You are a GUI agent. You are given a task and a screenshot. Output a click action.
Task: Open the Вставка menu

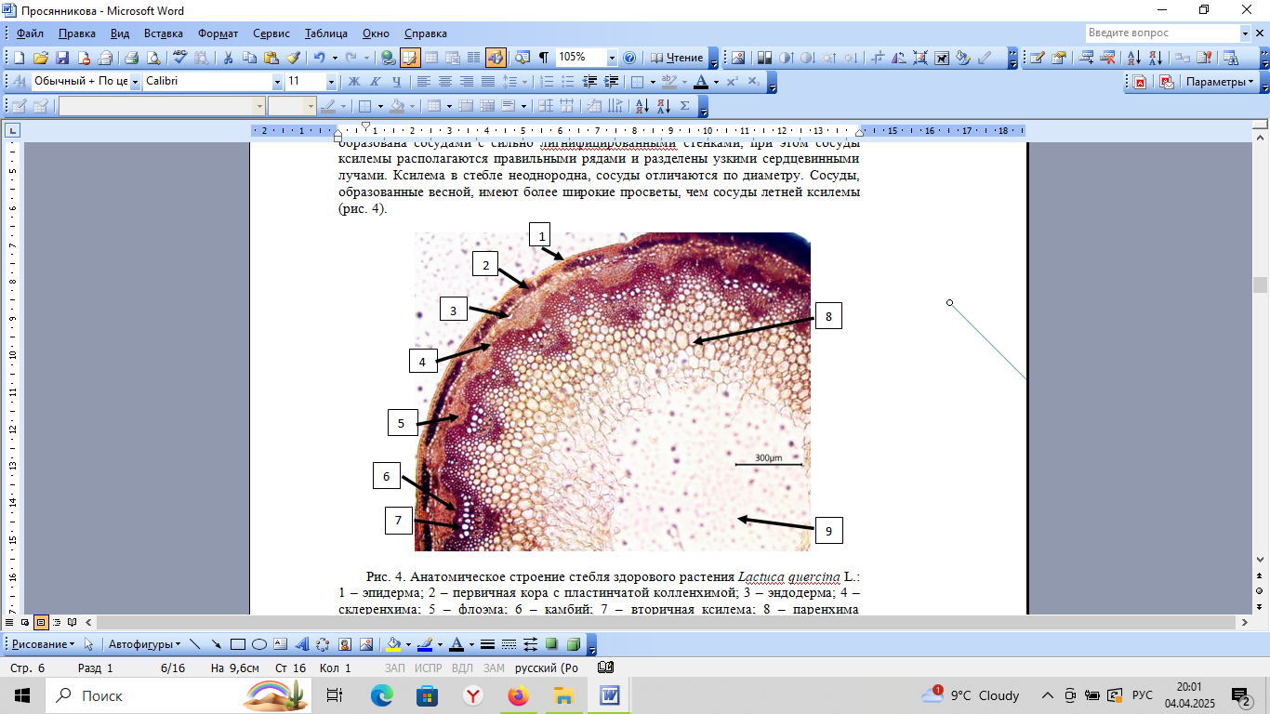pyautogui.click(x=164, y=33)
